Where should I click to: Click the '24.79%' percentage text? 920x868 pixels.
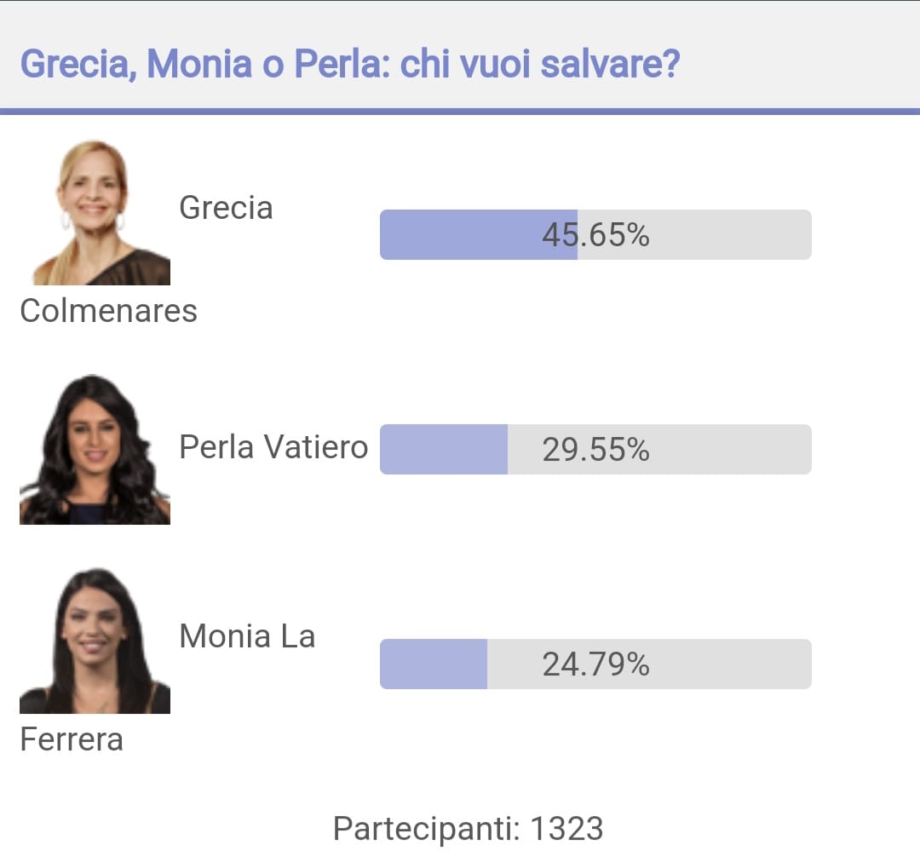click(x=595, y=664)
